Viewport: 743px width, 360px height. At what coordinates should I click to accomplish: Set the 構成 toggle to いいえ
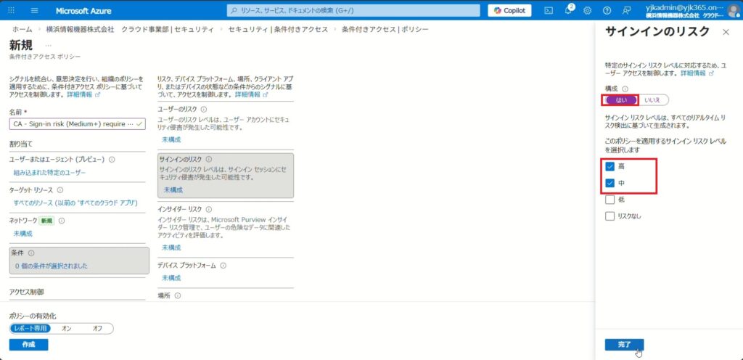pyautogui.click(x=653, y=100)
